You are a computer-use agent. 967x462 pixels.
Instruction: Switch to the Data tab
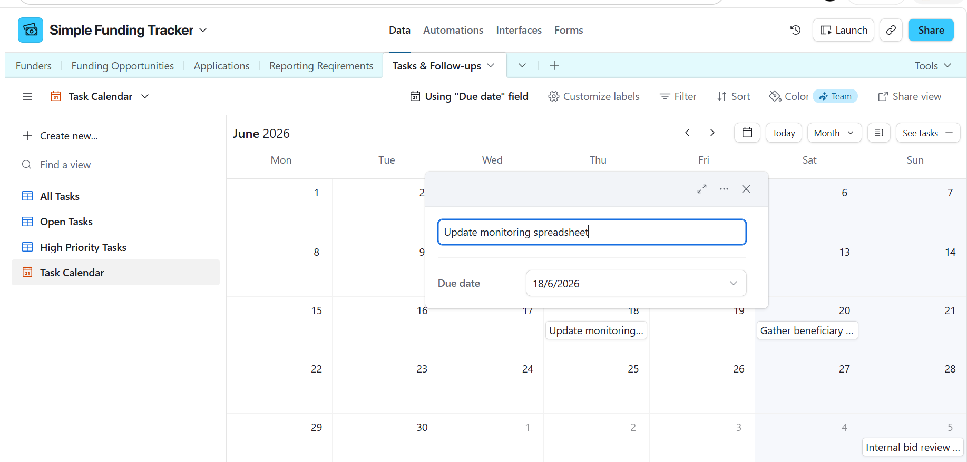[x=399, y=30]
